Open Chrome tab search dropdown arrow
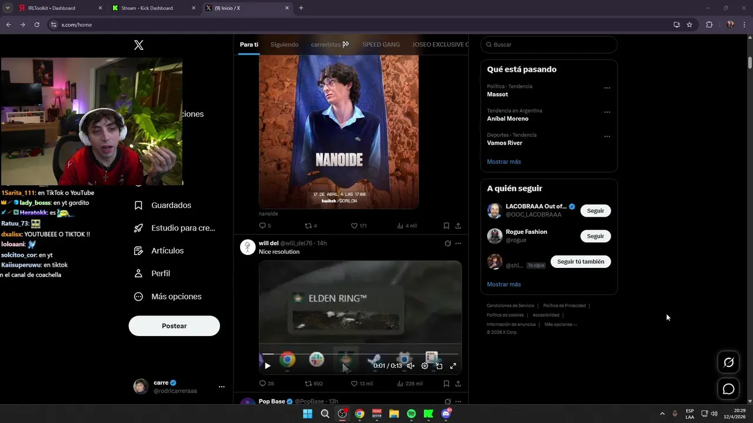This screenshot has width=753, height=423. 8,8
